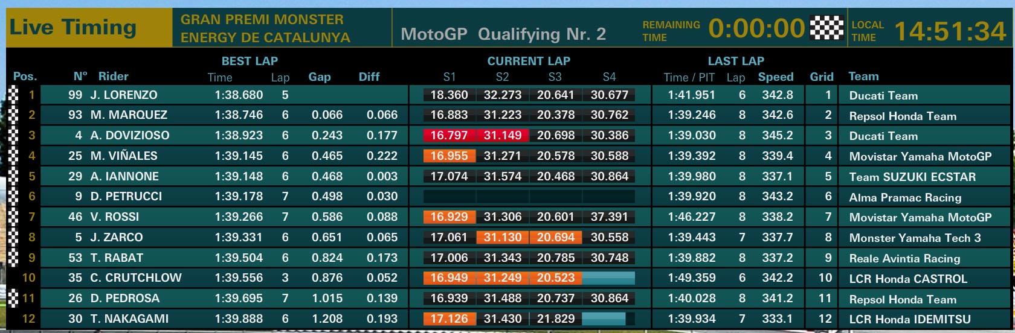Viewport: 1015px width, 333px height.
Task: Click the Speed column header
Action: [x=776, y=77]
